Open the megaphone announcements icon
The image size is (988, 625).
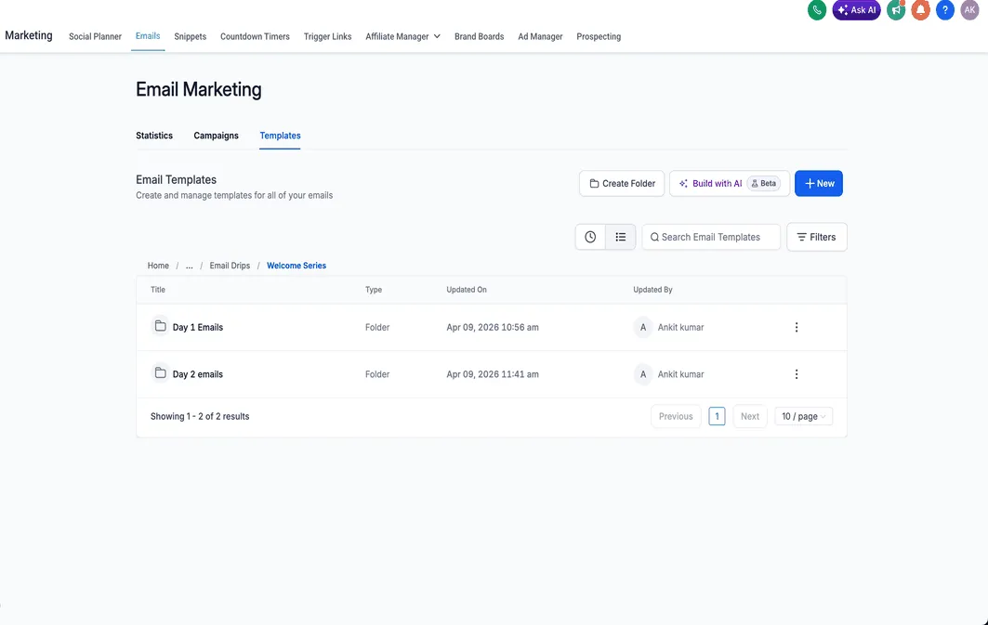pyautogui.click(x=896, y=10)
